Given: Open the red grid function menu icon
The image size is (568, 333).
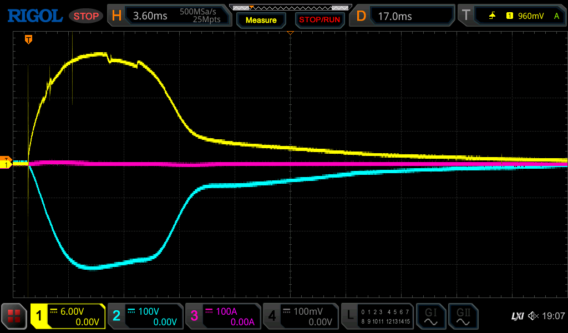Looking at the screenshot, I should tap(14, 316).
